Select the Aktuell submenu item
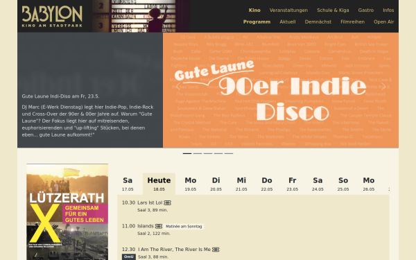This screenshot has height=260, width=416. pos(288,21)
